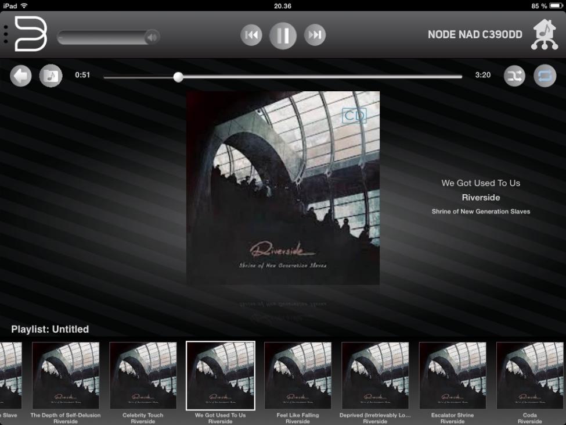566x425 pixels.
Task: Tap the three-dot side menu handle
Action: tap(5, 35)
